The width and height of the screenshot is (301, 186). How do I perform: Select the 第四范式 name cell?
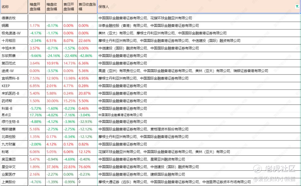(14, 63)
